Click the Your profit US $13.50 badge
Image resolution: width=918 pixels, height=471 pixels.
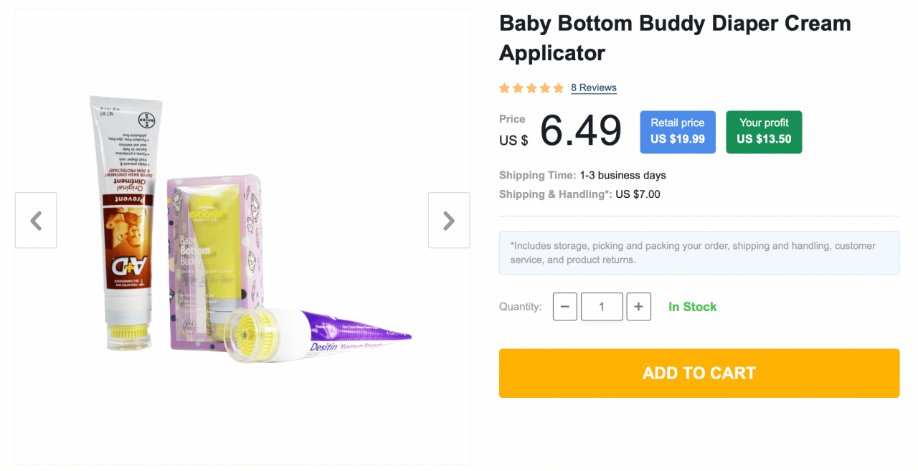[764, 132]
